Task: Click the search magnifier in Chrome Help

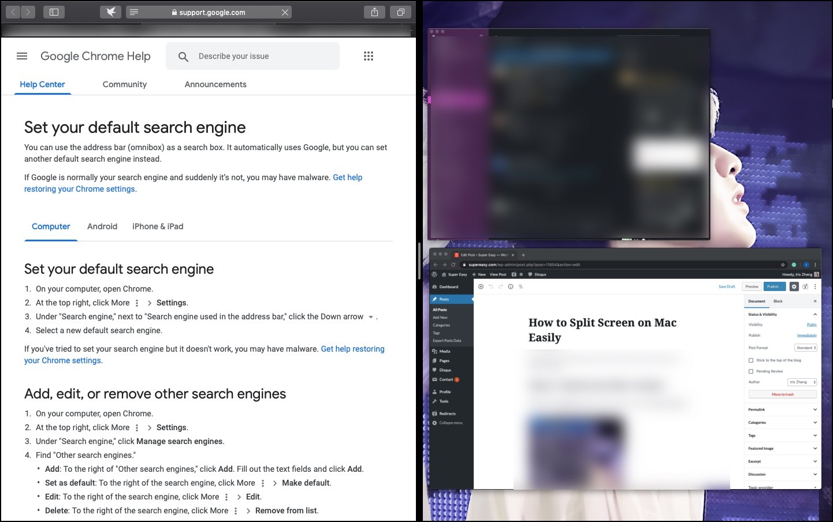Action: click(x=183, y=57)
